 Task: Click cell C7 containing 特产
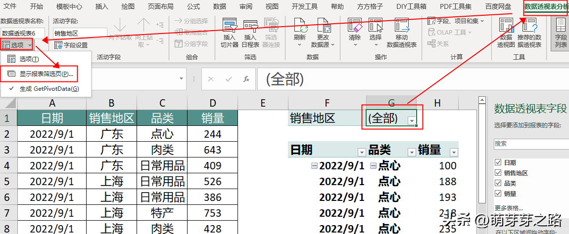[x=162, y=213]
